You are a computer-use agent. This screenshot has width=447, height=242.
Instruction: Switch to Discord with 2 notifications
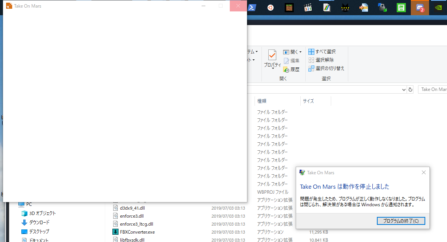coord(420,8)
